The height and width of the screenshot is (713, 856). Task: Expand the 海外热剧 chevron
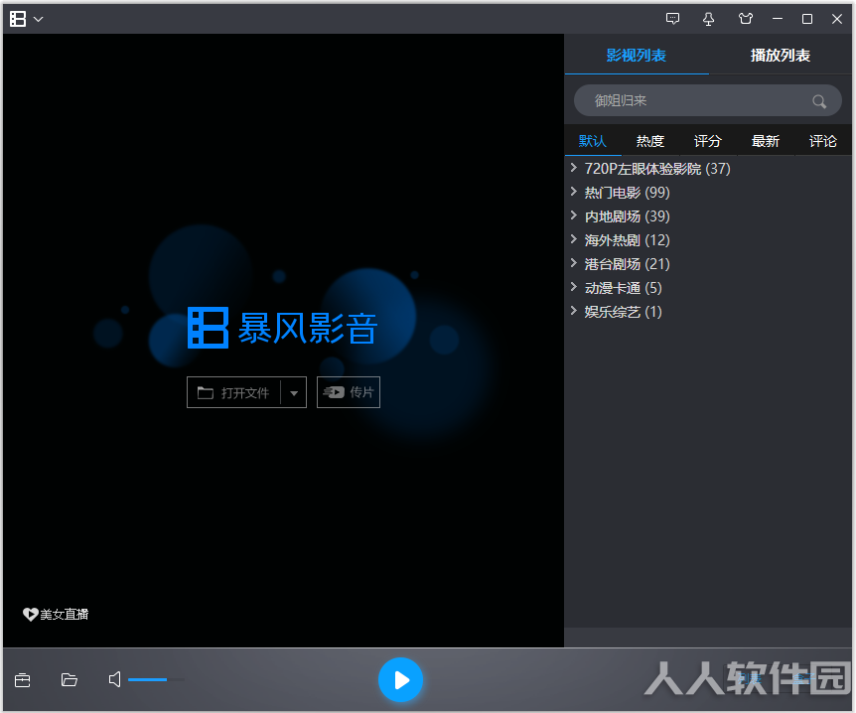tap(573, 239)
